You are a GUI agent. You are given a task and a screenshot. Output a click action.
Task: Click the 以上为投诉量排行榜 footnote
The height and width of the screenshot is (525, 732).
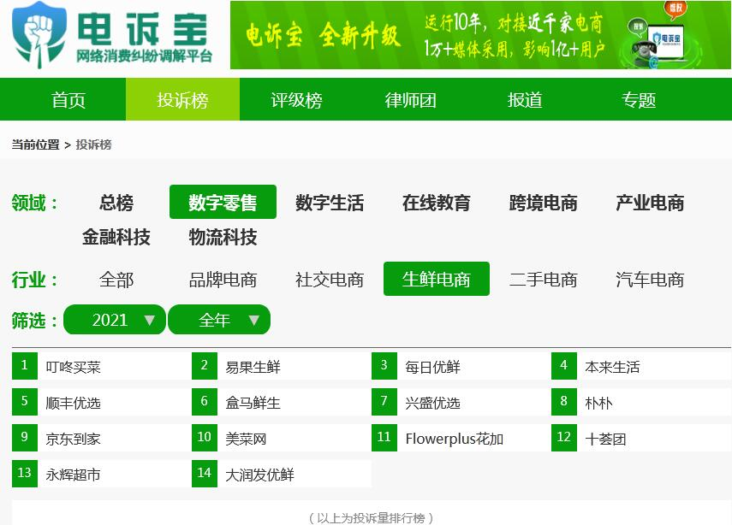(371, 517)
